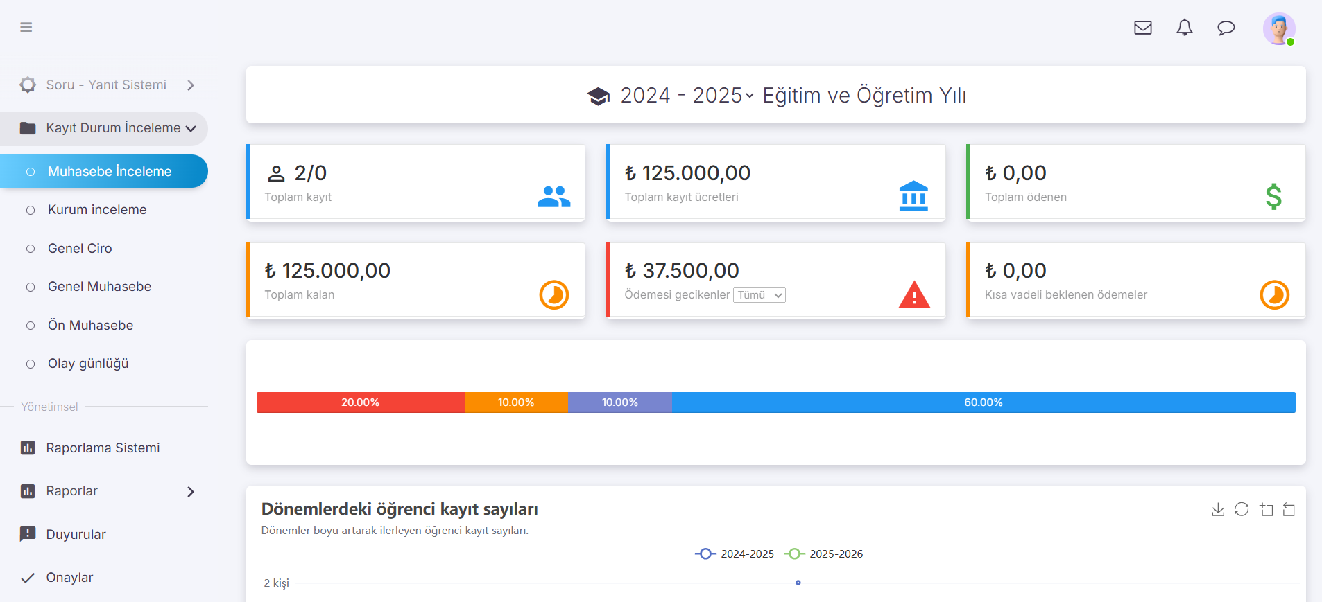This screenshot has height=602, width=1322.
Task: Refresh the chart with the restore icon
Action: pos(1242,510)
